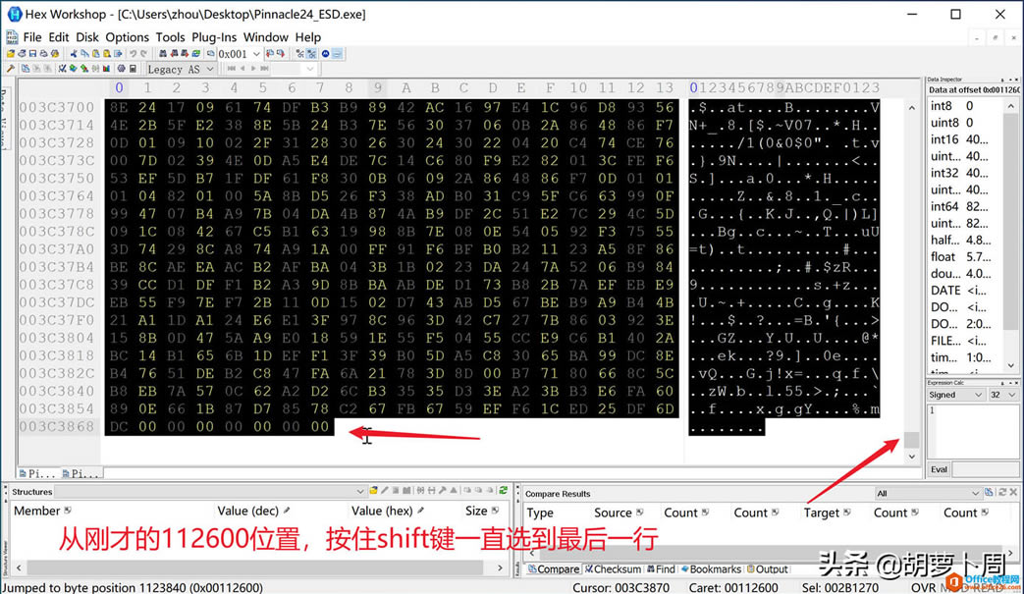The image size is (1024, 594).
Task: Click the Open file toolbar icon
Action: pyautogui.click(x=11, y=54)
